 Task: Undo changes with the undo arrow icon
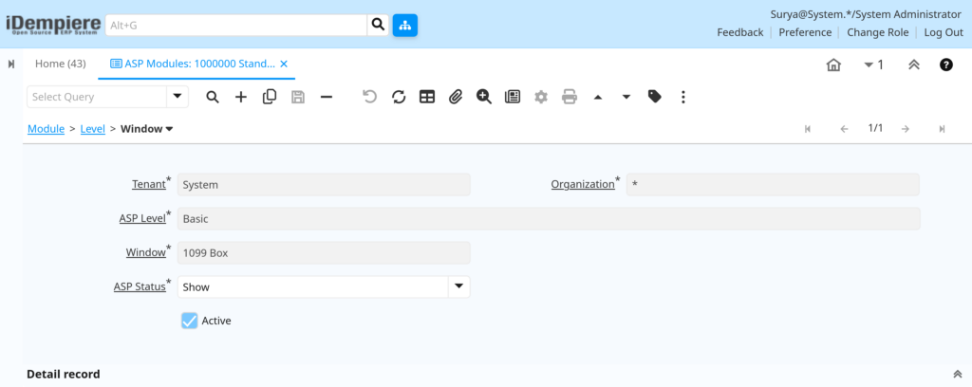370,97
